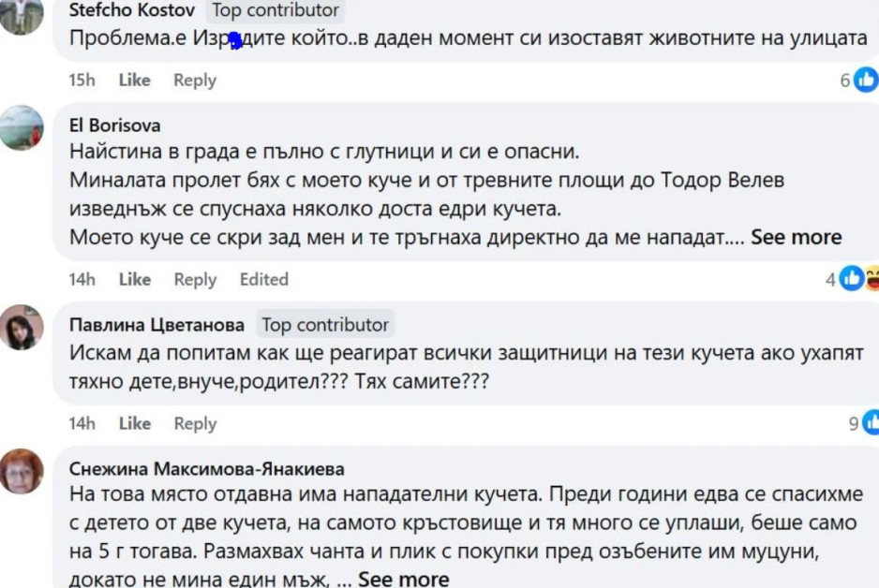The height and width of the screenshot is (588, 879).
Task: Expand Снежина Максимова-Янакиева's comment with See more
Action: pos(403,580)
